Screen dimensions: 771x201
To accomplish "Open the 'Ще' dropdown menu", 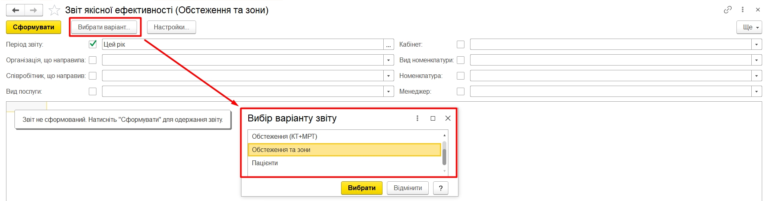I will tap(749, 27).
